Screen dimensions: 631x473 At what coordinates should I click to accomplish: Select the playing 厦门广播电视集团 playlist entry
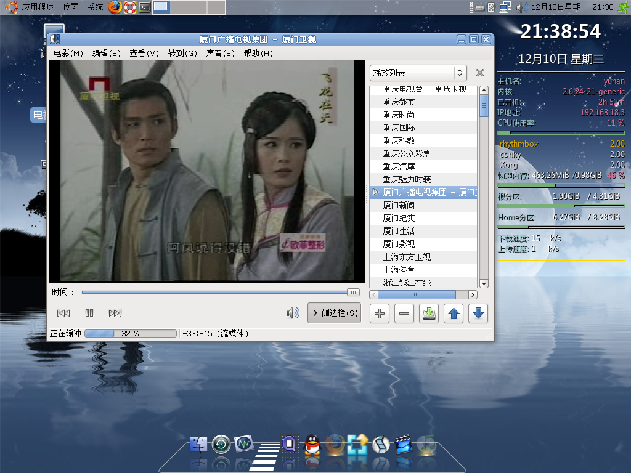pos(423,192)
